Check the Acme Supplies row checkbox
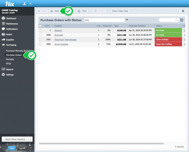The width and height of the screenshot is (189, 152). (40, 44)
